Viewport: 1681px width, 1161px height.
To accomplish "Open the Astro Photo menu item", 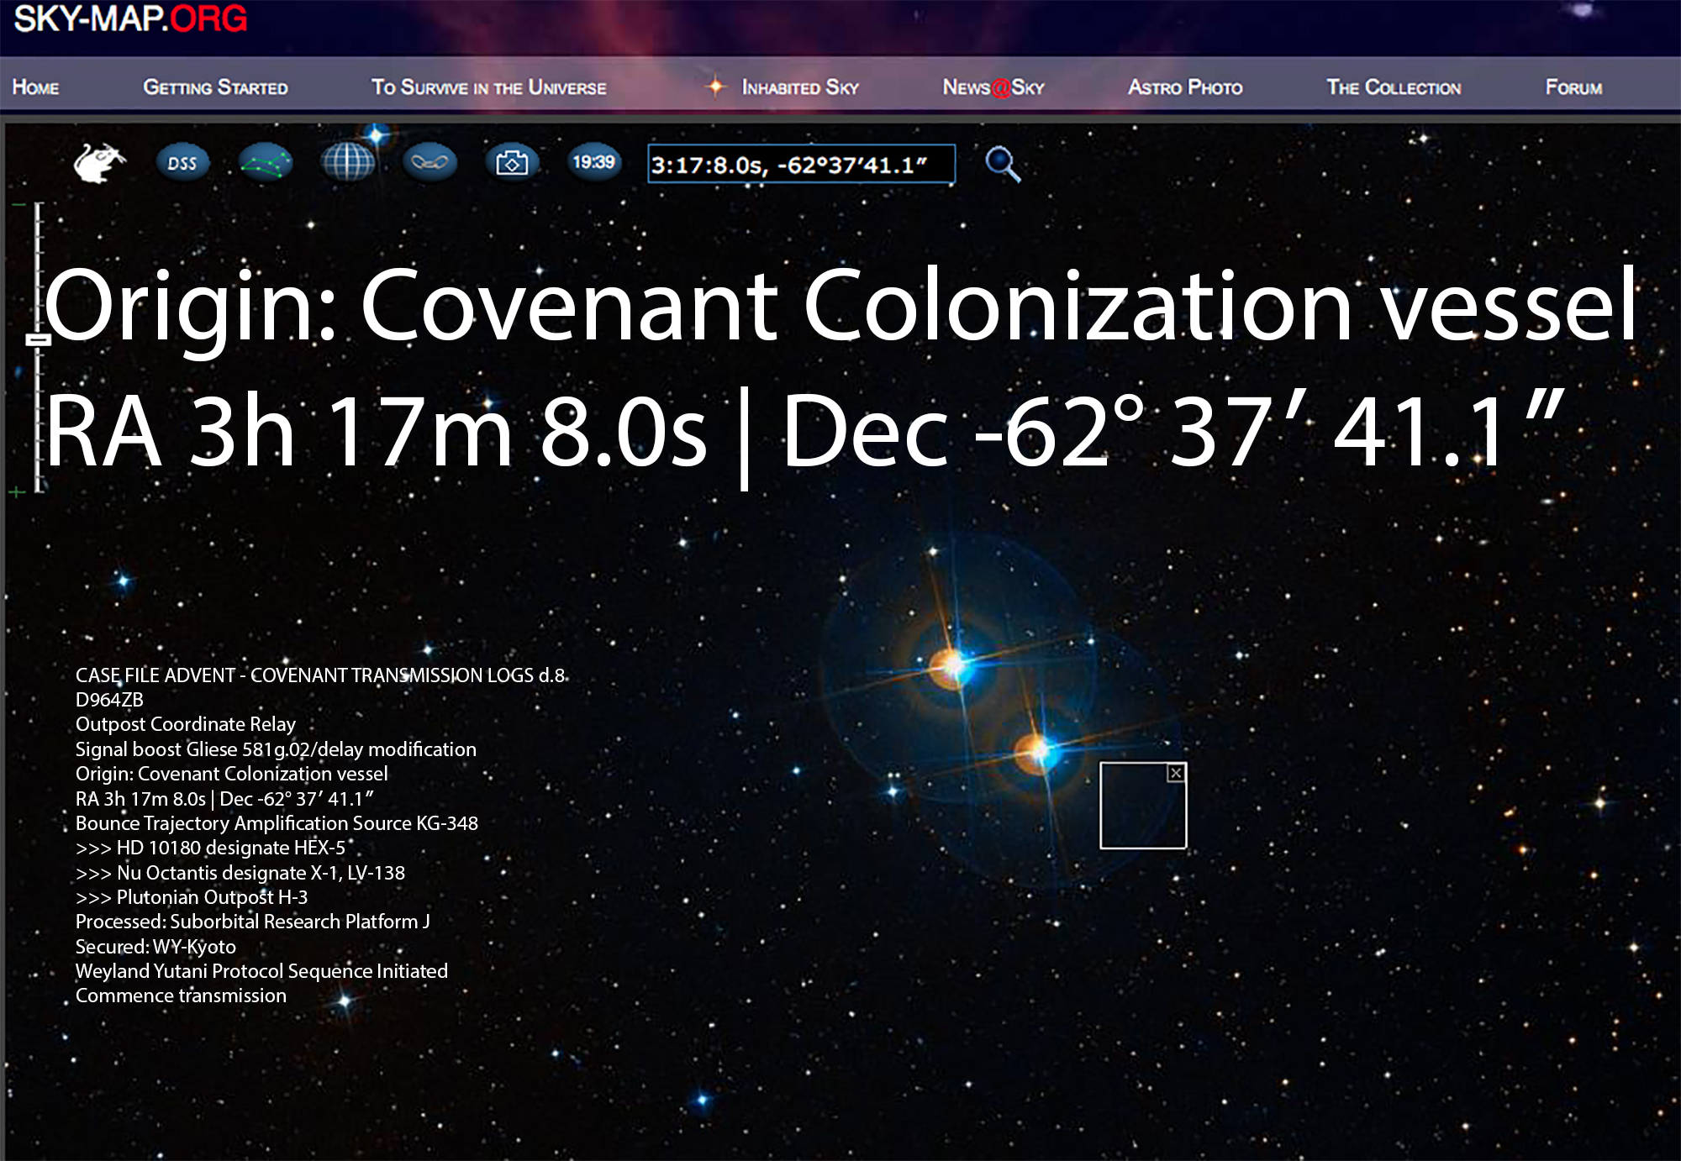I will (x=1185, y=87).
